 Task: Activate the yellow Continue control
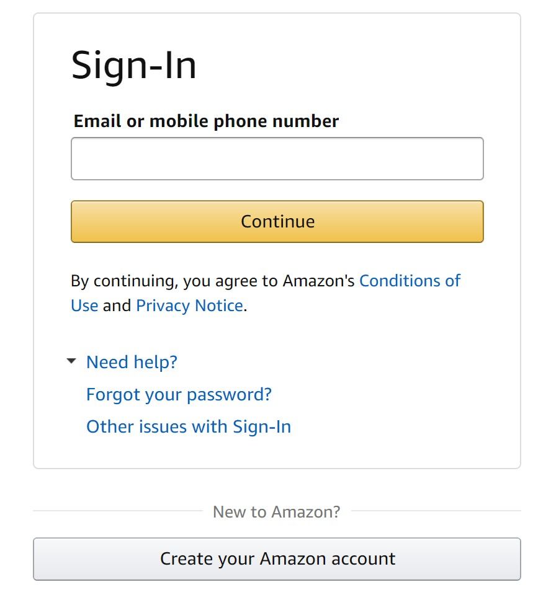(277, 221)
